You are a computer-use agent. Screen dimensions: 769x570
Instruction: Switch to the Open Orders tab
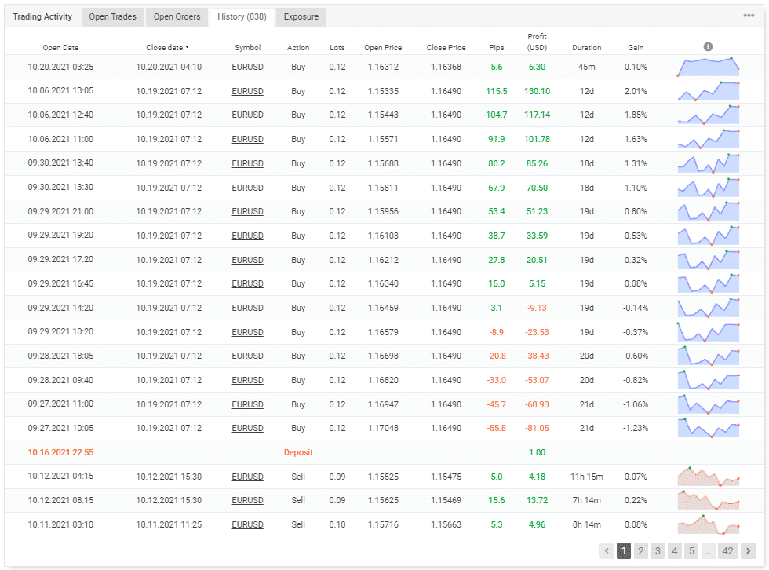pos(177,16)
